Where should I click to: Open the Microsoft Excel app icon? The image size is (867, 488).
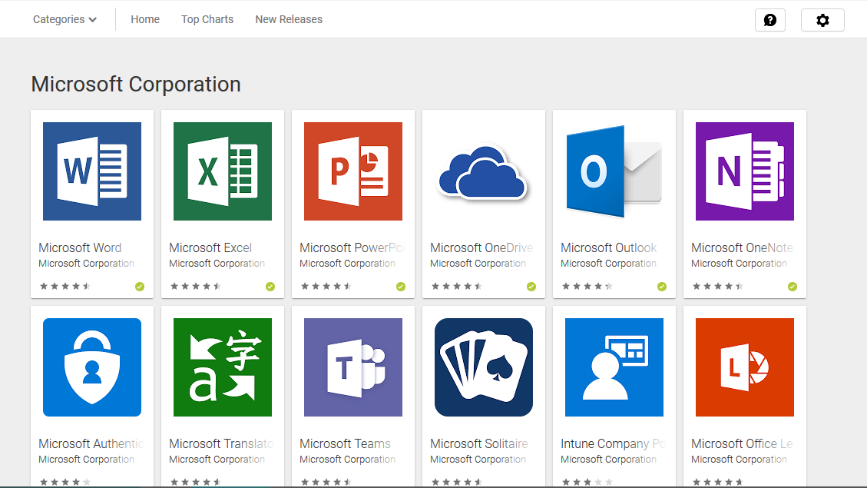pyautogui.click(x=222, y=171)
